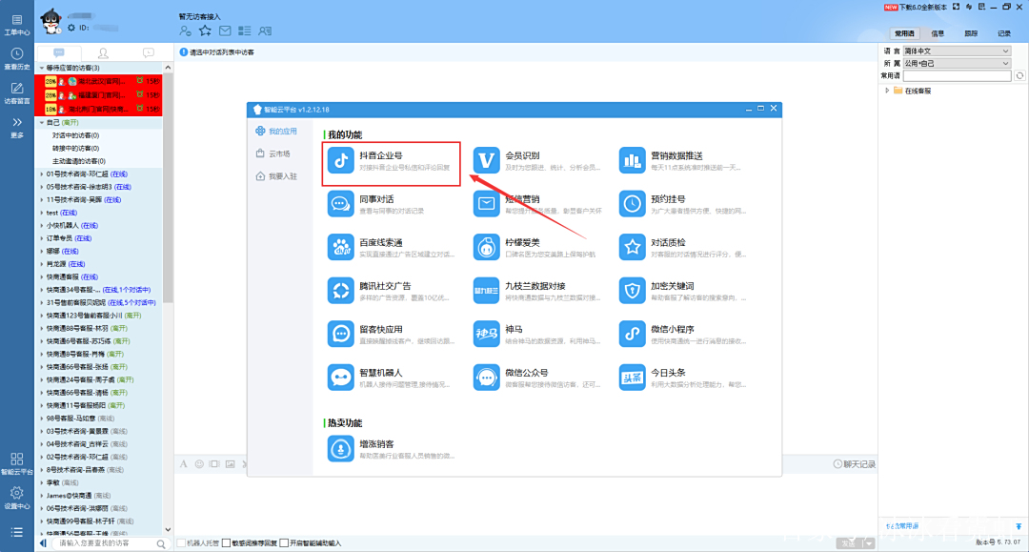Launch the 智慧机器人 app icon
This screenshot has height=552, width=1029.
click(340, 377)
